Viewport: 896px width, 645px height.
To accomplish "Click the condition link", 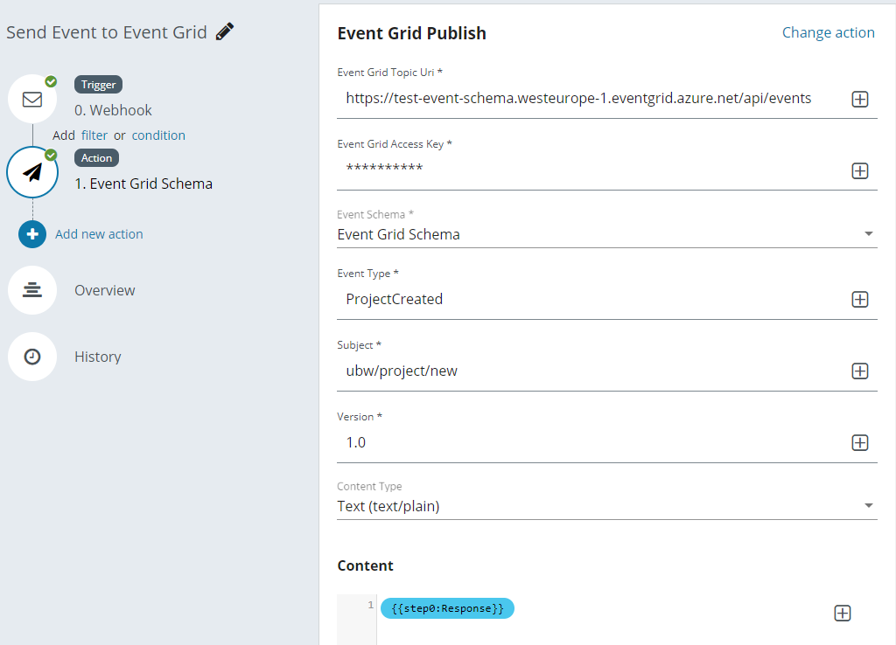I will tap(158, 135).
